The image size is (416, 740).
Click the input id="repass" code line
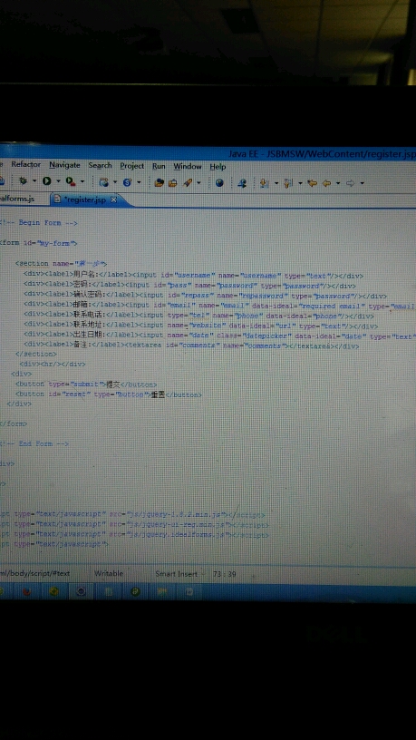(205, 297)
